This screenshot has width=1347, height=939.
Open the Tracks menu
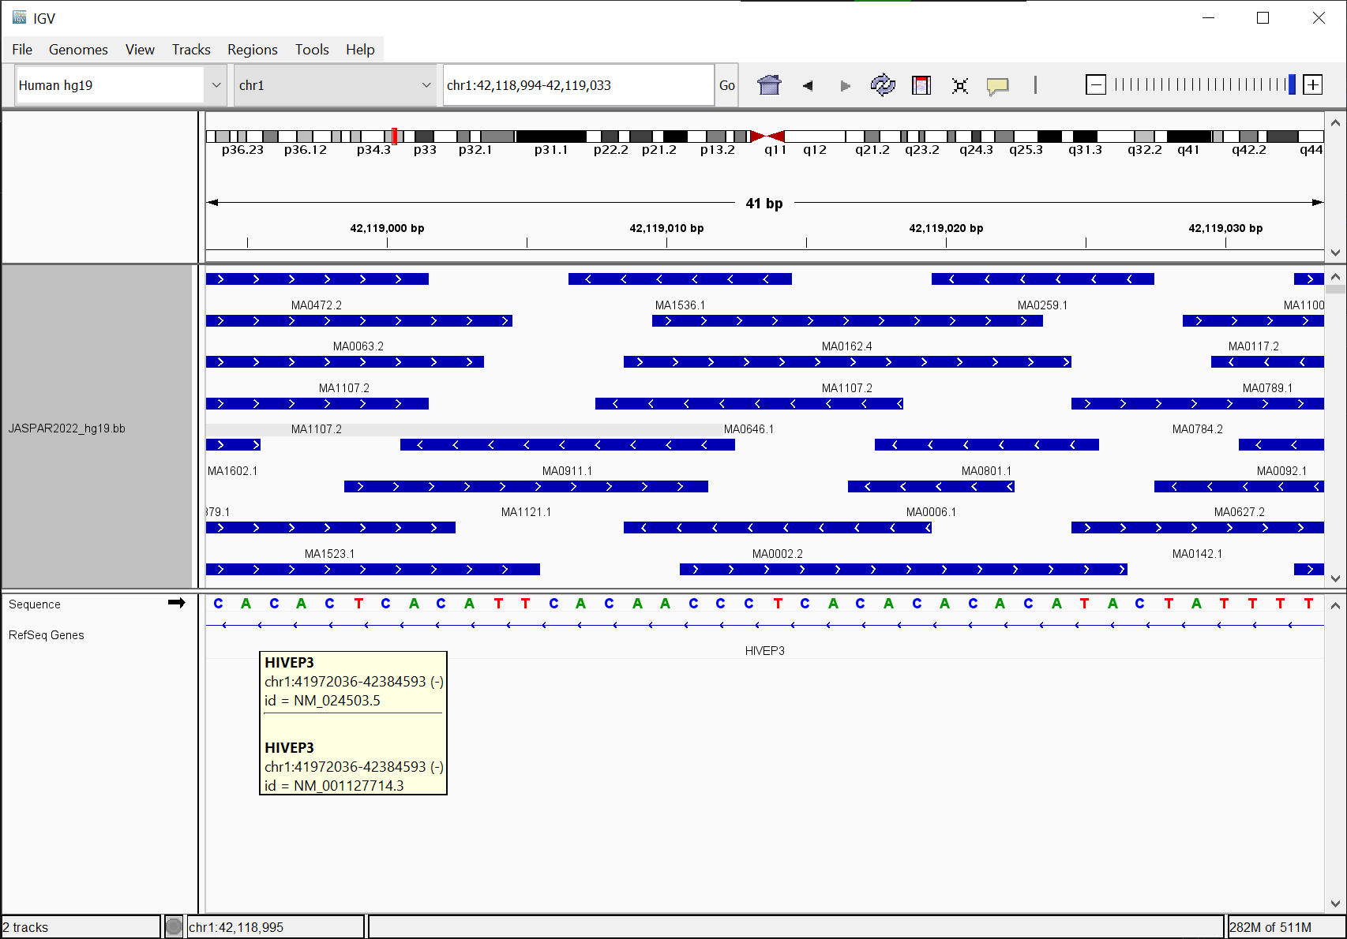coord(190,49)
